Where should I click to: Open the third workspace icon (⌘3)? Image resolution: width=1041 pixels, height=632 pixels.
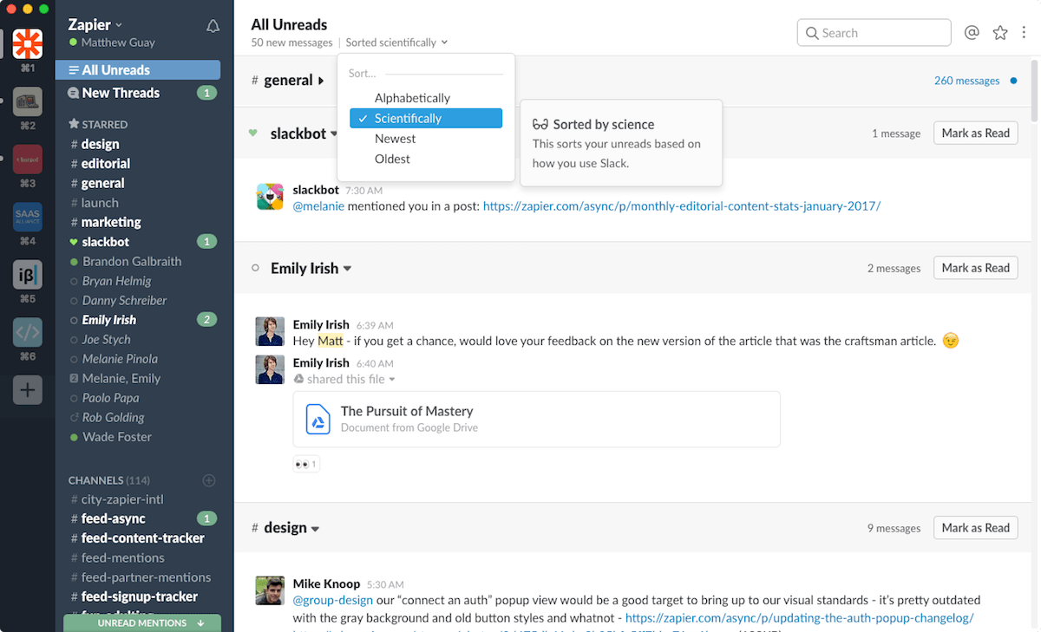click(x=28, y=160)
